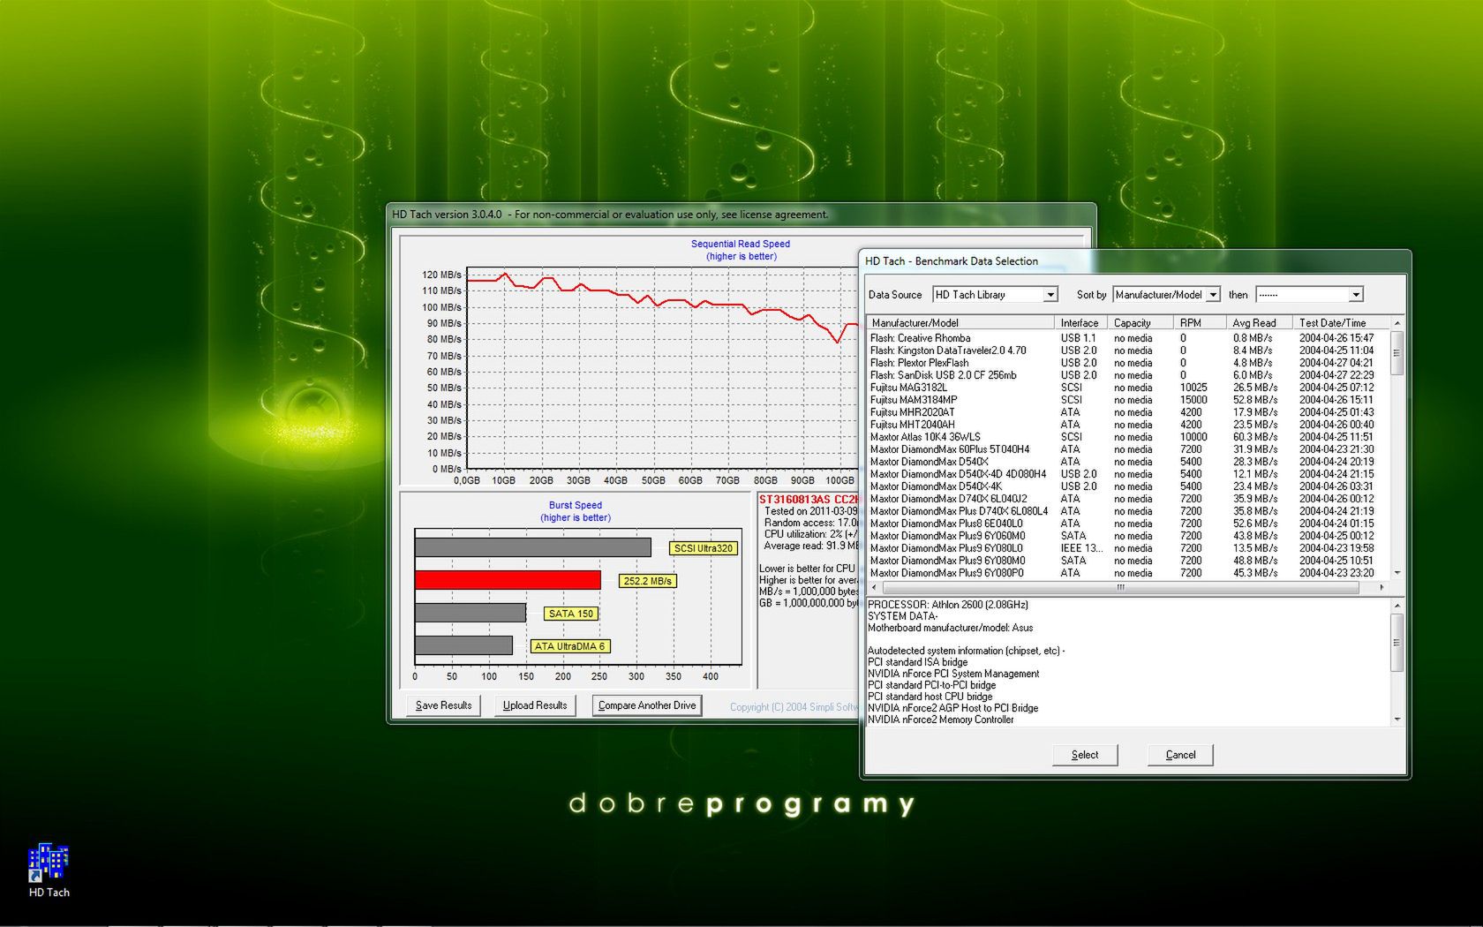This screenshot has width=1483, height=927.
Task: Select Maxtor DiamondMax D540X-4D 4D080H4 row
Action: pyautogui.click(x=1128, y=474)
